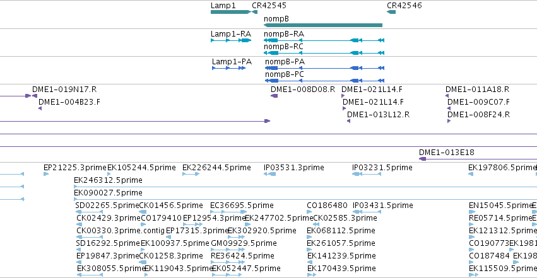This screenshot has height=278, width=537.
Task: Click the EK105244.5prime EST label
Action: coord(141,168)
